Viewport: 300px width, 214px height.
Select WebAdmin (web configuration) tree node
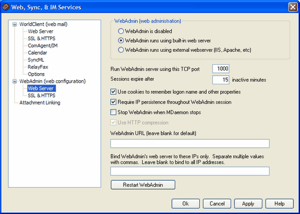click(52, 81)
